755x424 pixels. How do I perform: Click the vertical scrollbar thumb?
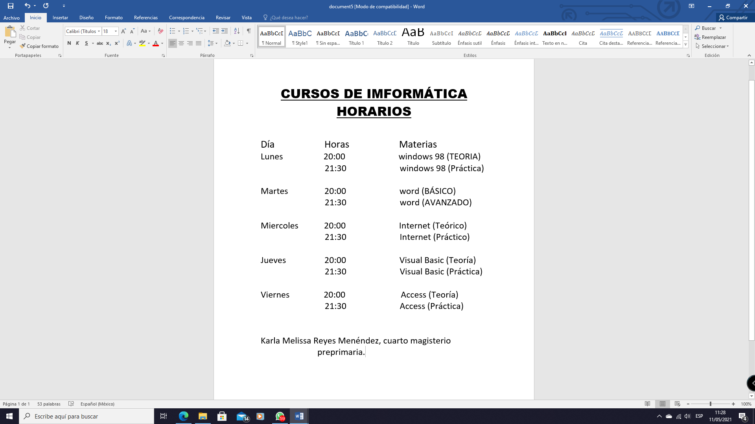tap(751, 210)
